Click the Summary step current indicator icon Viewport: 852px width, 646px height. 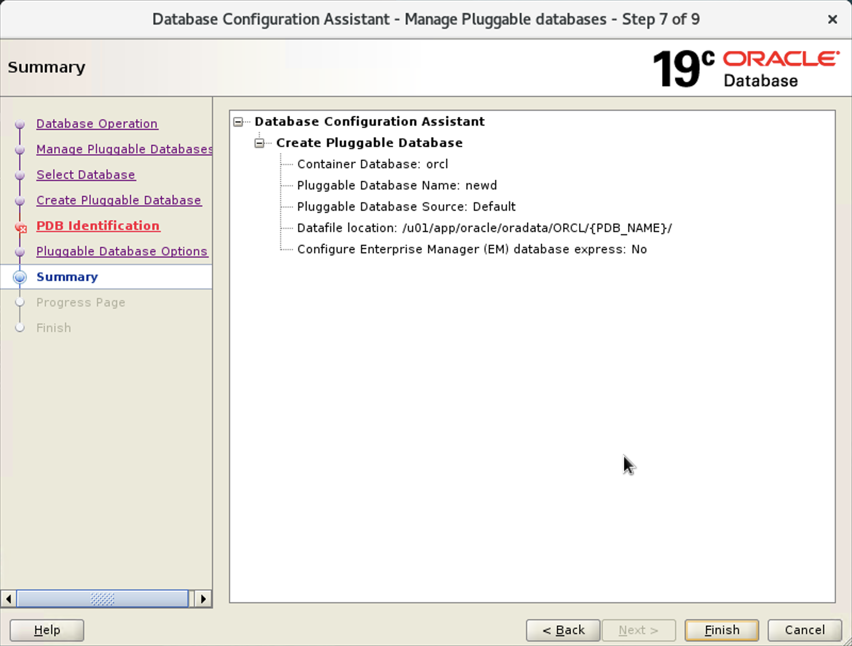[x=20, y=277]
